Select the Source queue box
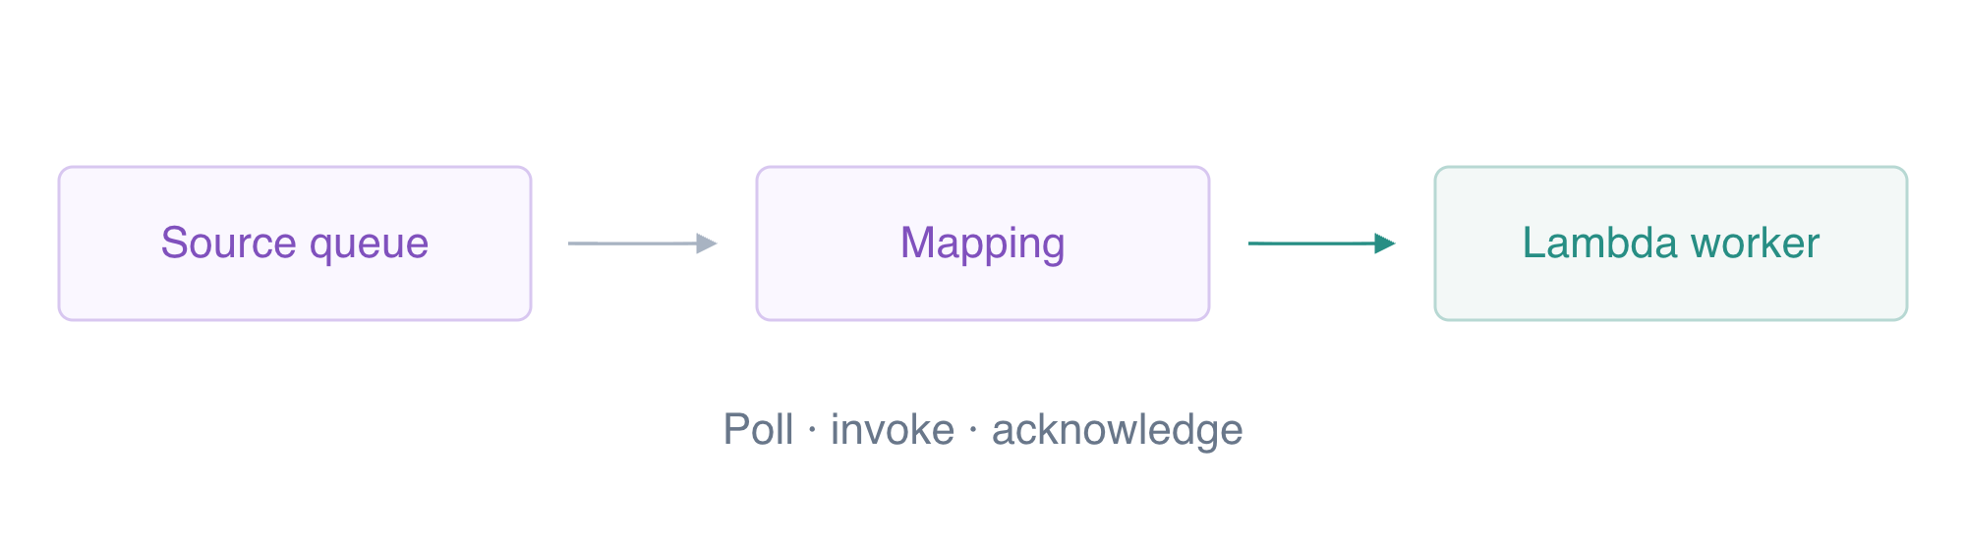Screen dimensions: 1966x540 [x=295, y=243]
